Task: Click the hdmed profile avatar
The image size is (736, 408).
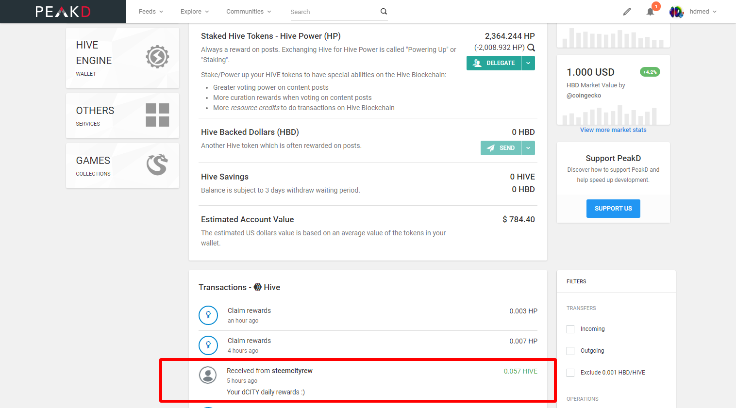Action: click(677, 12)
